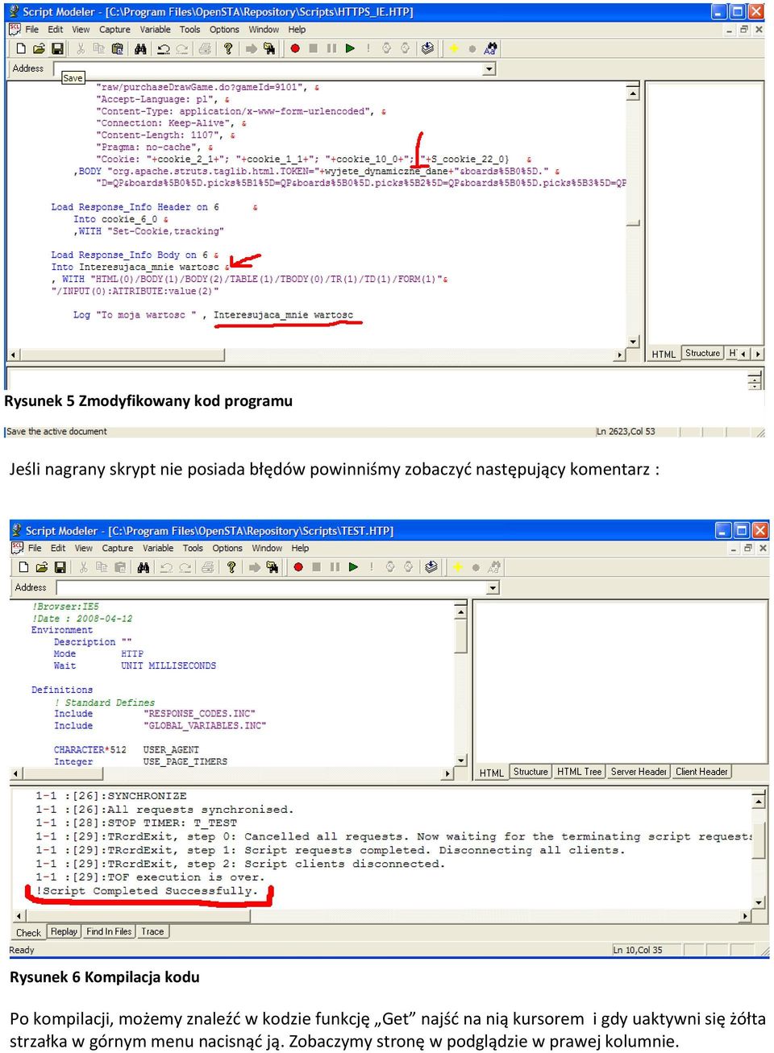Click output pane scroll-down arrow in TEST.HTP
The image size is (774, 1053).
coord(758,903)
